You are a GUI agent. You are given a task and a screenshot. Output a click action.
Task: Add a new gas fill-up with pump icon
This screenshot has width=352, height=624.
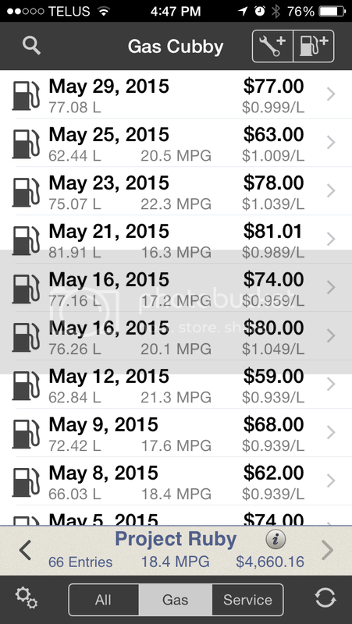pos(314,46)
